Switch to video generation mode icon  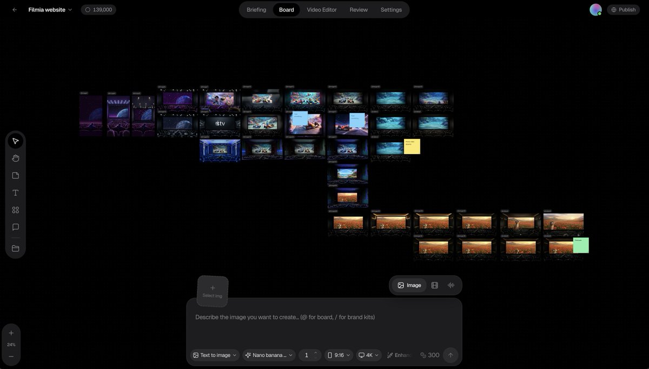[435, 285]
